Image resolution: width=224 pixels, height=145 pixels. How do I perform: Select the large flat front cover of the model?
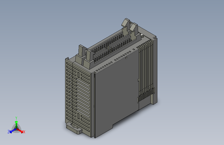tap(117, 93)
